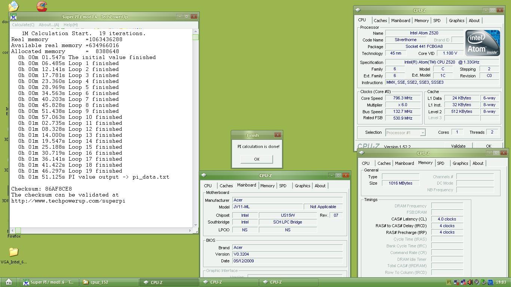This screenshot has height=287, width=511.
Task: Click the safely remove hardware tray icon
Action: 484,282
